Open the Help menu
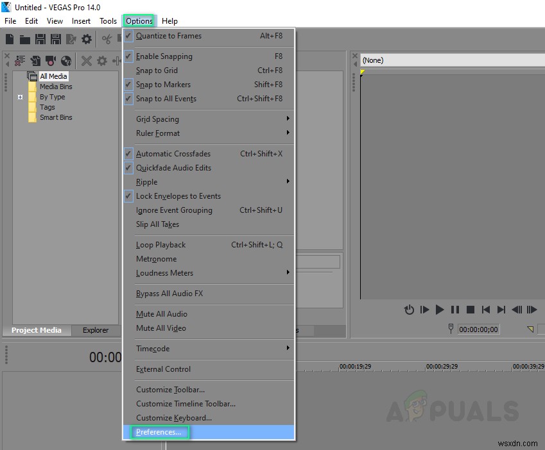Viewport: 545px width, 450px height. point(169,21)
